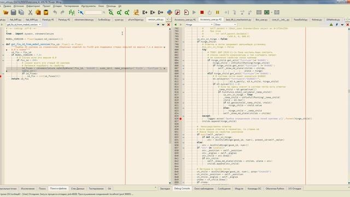Go back in right editor history

176,25
